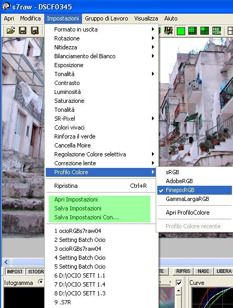The image size is (233, 308).
Task: Choose Esposizione from the menu
Action: [x=102, y=65]
